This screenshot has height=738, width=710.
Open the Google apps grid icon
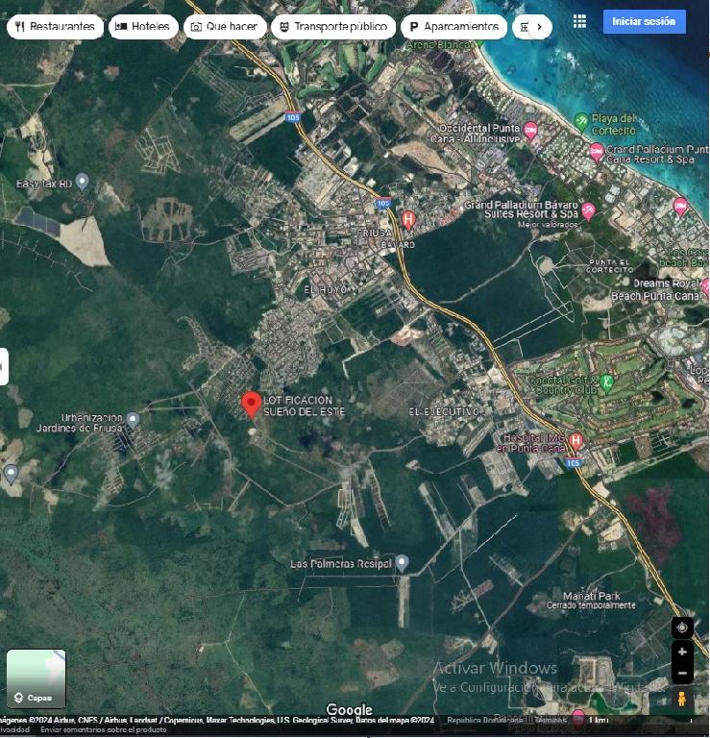(579, 22)
